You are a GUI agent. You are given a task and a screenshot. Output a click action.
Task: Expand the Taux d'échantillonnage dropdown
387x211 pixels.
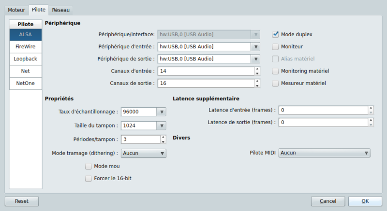pyautogui.click(x=162, y=112)
